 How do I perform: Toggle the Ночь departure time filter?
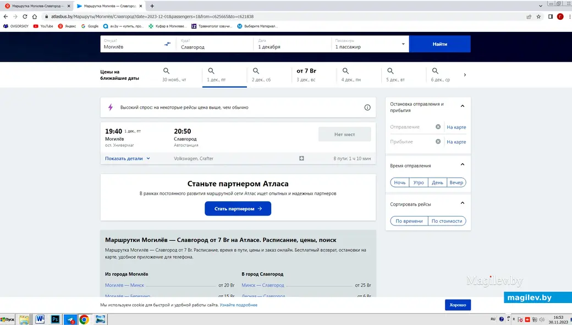[399, 183]
